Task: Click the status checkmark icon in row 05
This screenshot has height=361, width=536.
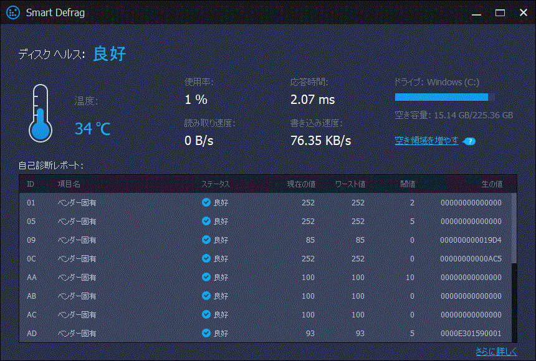Action: point(206,221)
